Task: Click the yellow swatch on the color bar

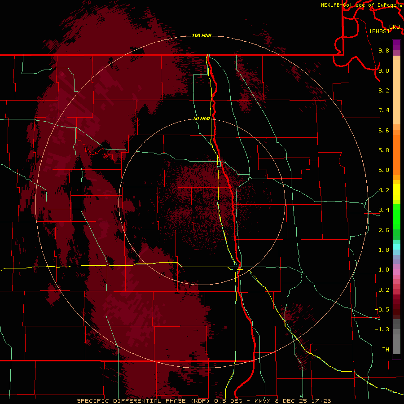Action: (396, 192)
